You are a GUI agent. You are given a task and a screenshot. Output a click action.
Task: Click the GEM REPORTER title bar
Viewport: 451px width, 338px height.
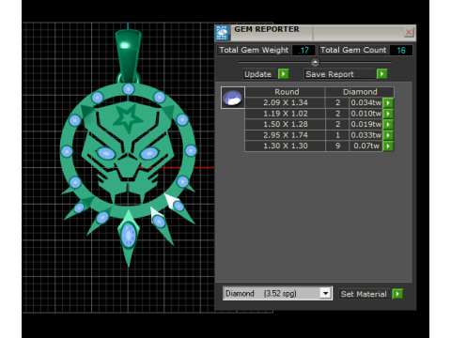tap(317, 33)
